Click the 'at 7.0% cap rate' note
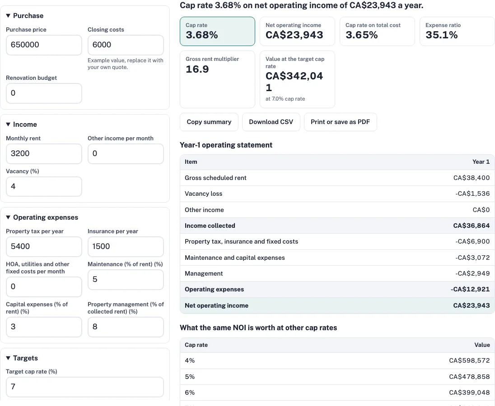The width and height of the screenshot is (495, 406). coord(285,99)
